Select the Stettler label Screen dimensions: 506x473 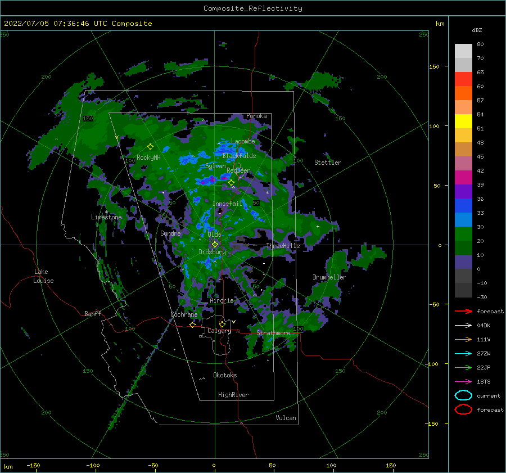click(328, 163)
